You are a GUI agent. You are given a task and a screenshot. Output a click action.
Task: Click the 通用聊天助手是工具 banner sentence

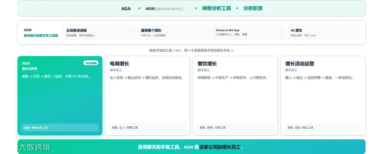click(190, 147)
